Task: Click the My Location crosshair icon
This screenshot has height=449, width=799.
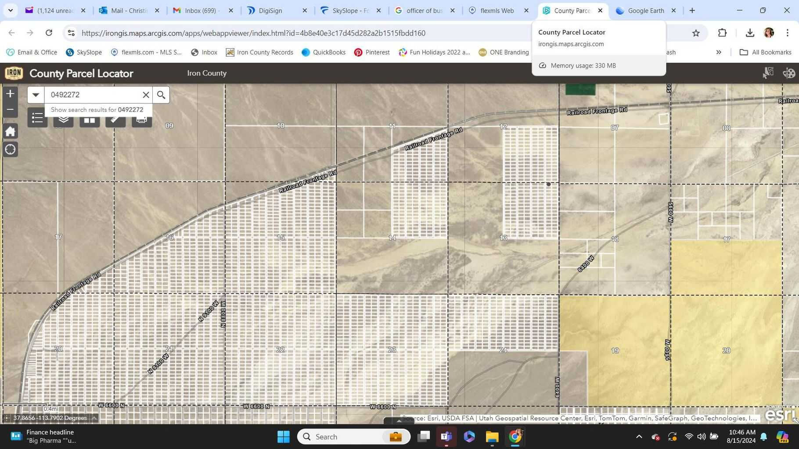Action: click(x=10, y=150)
